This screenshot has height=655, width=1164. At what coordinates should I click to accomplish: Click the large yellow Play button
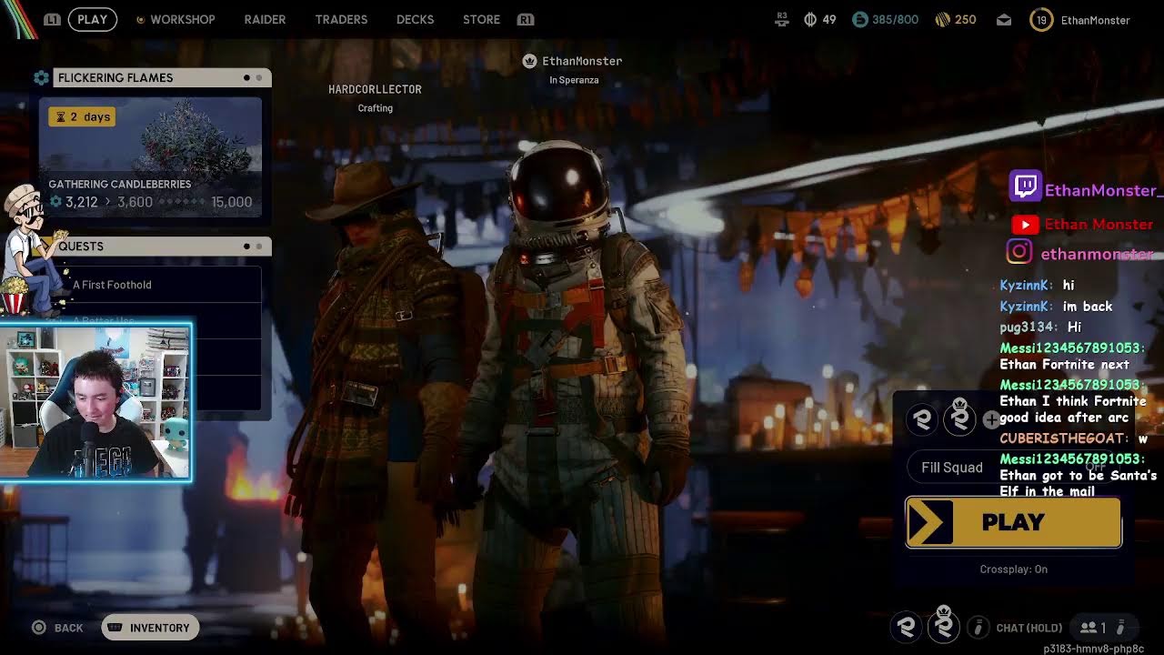click(x=1013, y=522)
